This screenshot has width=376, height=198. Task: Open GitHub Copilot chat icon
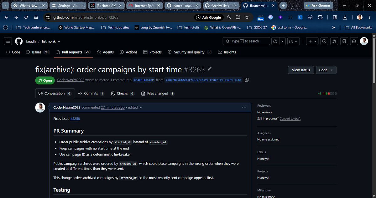pyautogui.click(x=275, y=41)
